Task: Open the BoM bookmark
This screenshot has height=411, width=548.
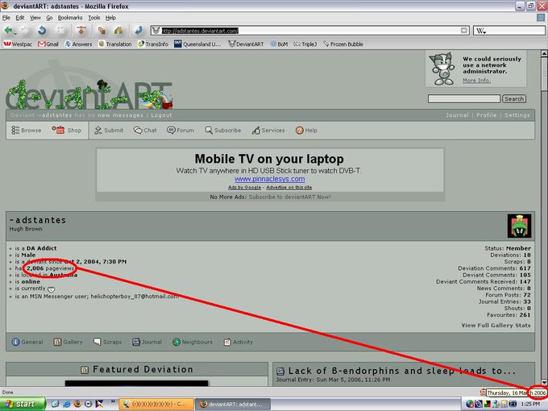Action: point(279,44)
